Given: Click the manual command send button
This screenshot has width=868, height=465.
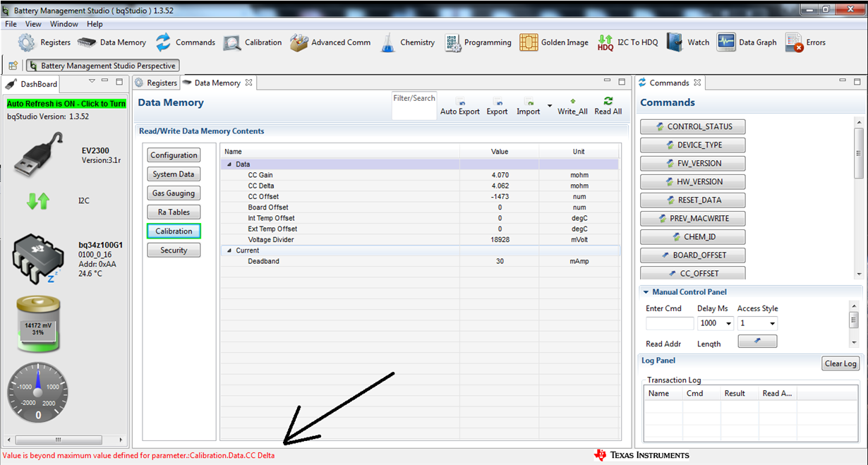Looking at the screenshot, I should click(x=757, y=342).
